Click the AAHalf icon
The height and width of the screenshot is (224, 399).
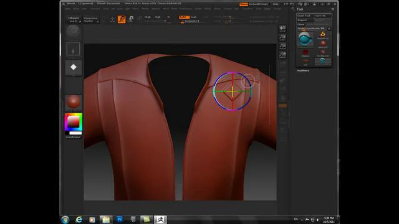point(282,55)
